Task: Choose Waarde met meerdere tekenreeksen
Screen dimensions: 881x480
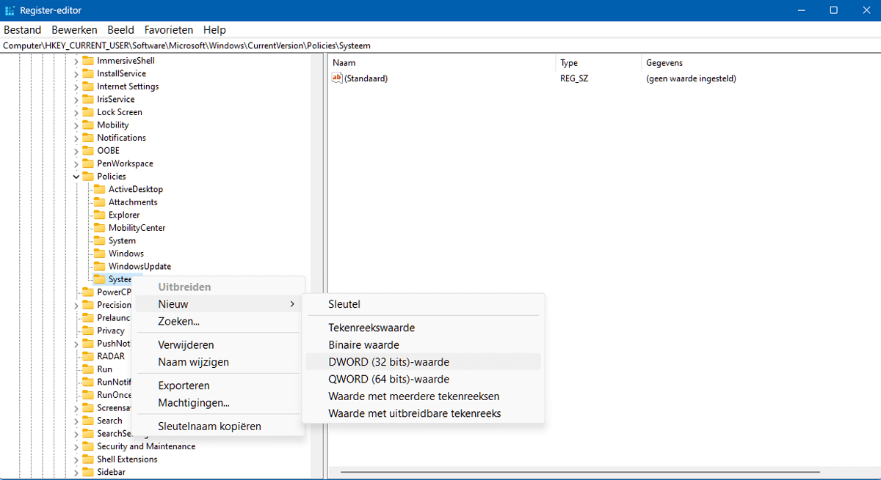Action: 423,396
